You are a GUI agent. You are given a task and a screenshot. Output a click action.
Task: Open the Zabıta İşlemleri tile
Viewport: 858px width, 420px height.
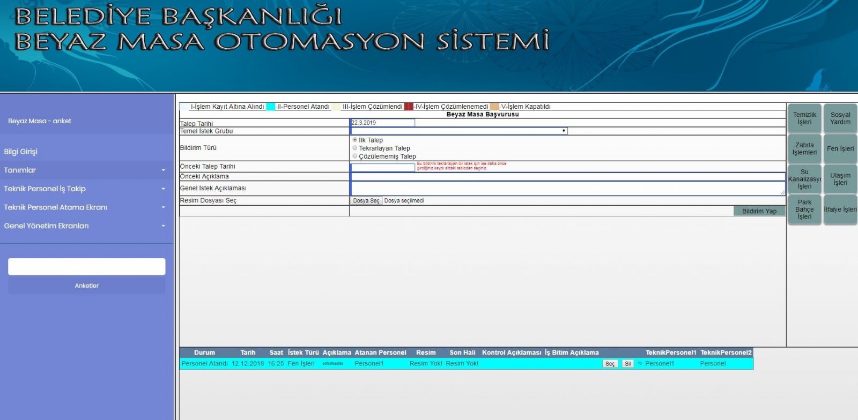point(804,149)
